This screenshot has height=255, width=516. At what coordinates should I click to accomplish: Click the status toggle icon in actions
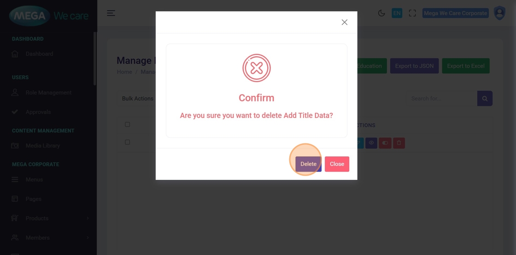click(x=385, y=143)
